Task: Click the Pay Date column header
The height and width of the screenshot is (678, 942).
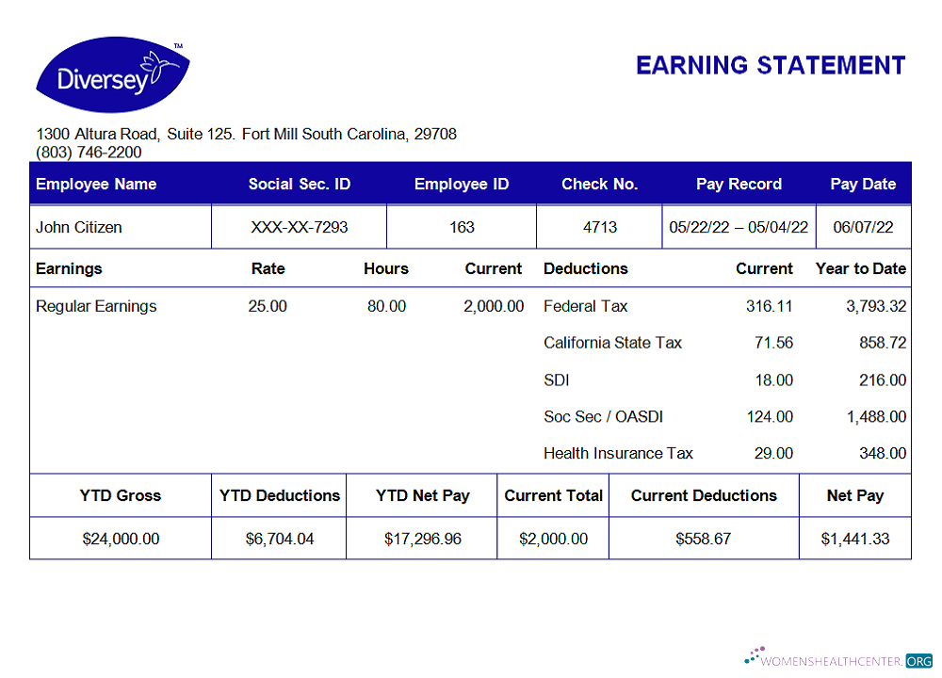Action: point(863,184)
